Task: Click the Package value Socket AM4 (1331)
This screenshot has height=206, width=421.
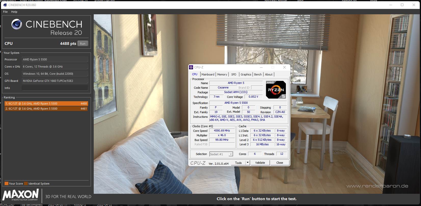Action: point(236,92)
